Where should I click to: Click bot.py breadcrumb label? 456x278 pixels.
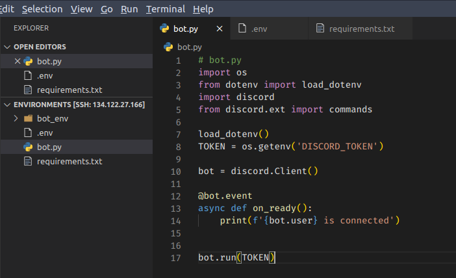click(x=190, y=47)
